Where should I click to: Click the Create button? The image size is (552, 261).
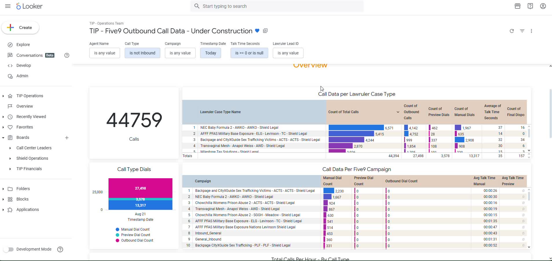(20, 27)
